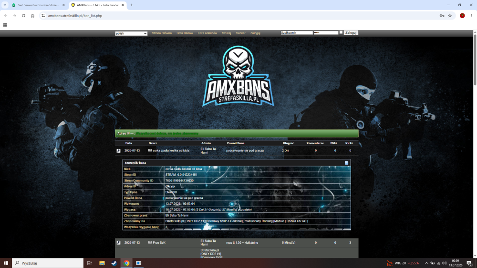Open browser home page icon
Image resolution: width=477 pixels, height=268 pixels.
coord(32,16)
